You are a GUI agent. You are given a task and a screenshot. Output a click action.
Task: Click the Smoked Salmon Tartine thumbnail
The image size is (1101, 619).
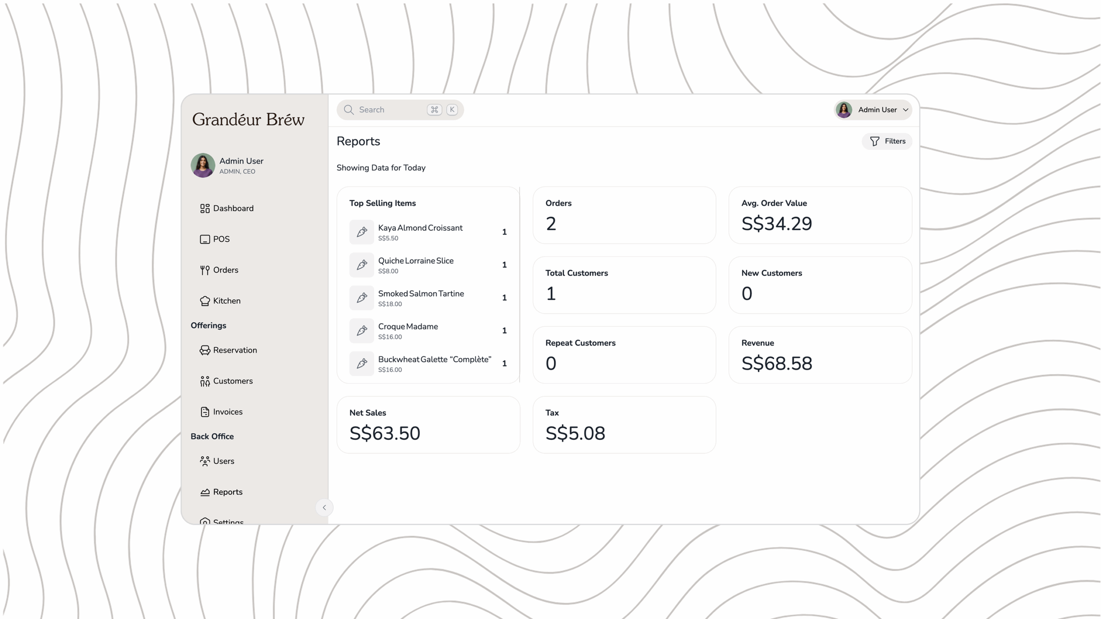[362, 298]
